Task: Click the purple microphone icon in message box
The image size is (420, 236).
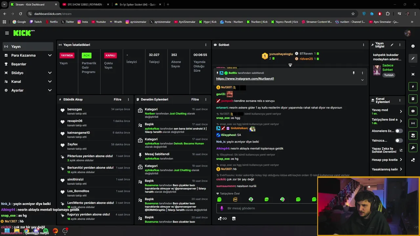Action: pyautogui.click(x=222, y=208)
